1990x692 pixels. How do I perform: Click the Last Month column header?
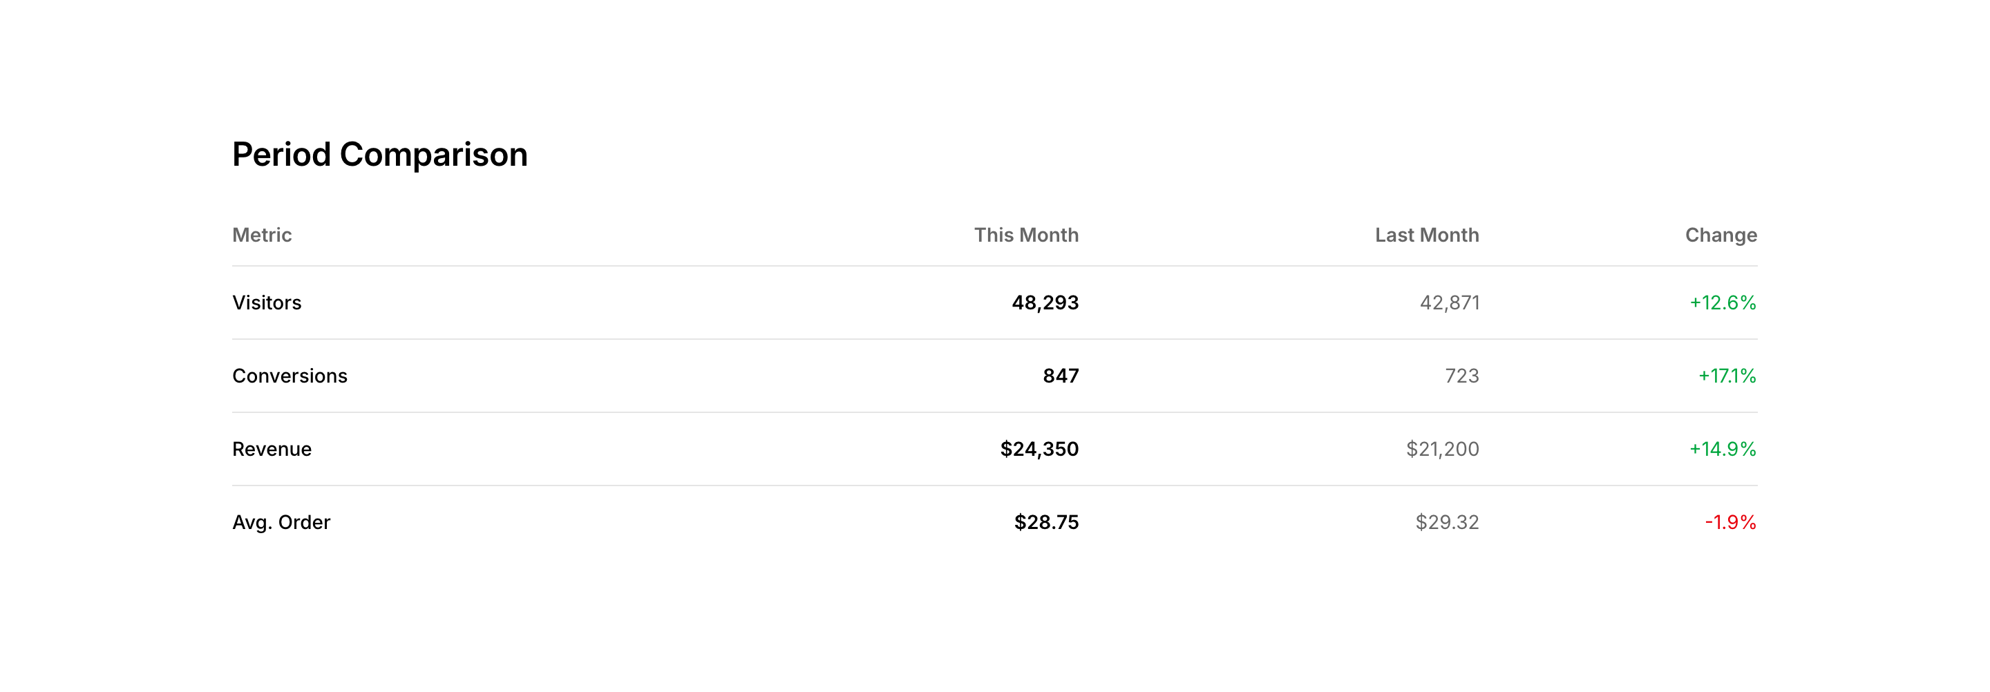(x=1426, y=235)
